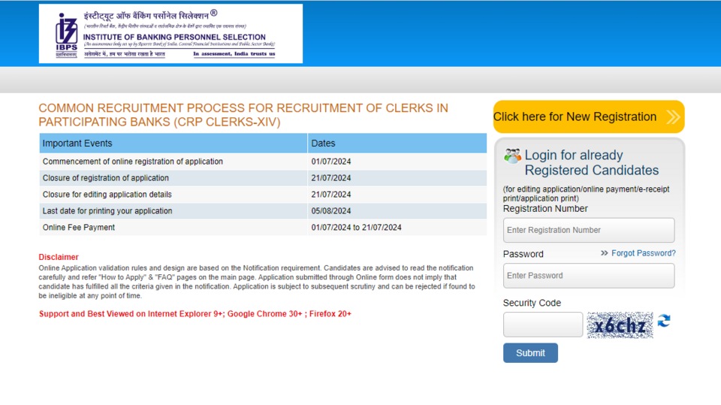
Task: Click the Submit button
Action: pos(530,353)
